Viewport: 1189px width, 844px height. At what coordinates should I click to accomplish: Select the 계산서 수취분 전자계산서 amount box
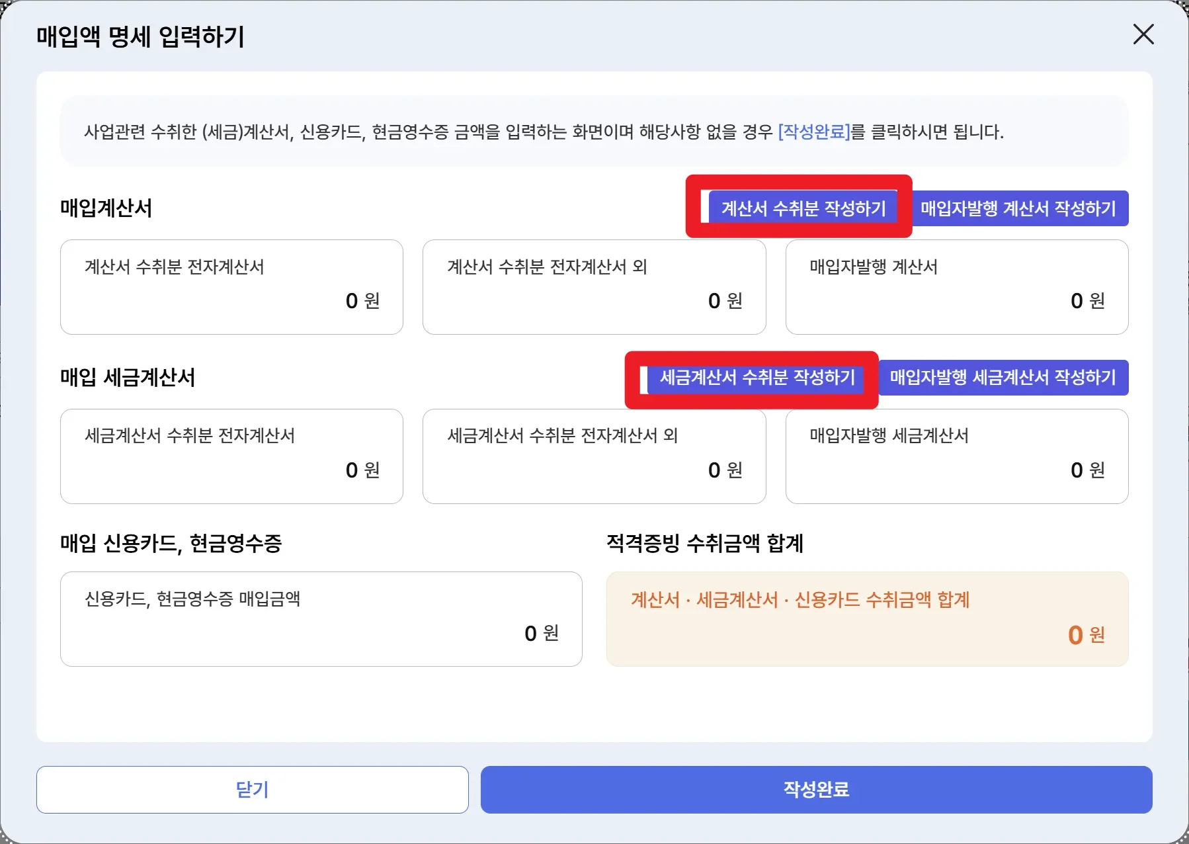[x=231, y=287]
